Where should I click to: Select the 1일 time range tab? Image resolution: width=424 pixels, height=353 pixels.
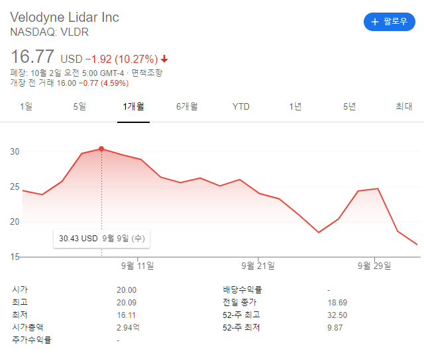[26, 106]
